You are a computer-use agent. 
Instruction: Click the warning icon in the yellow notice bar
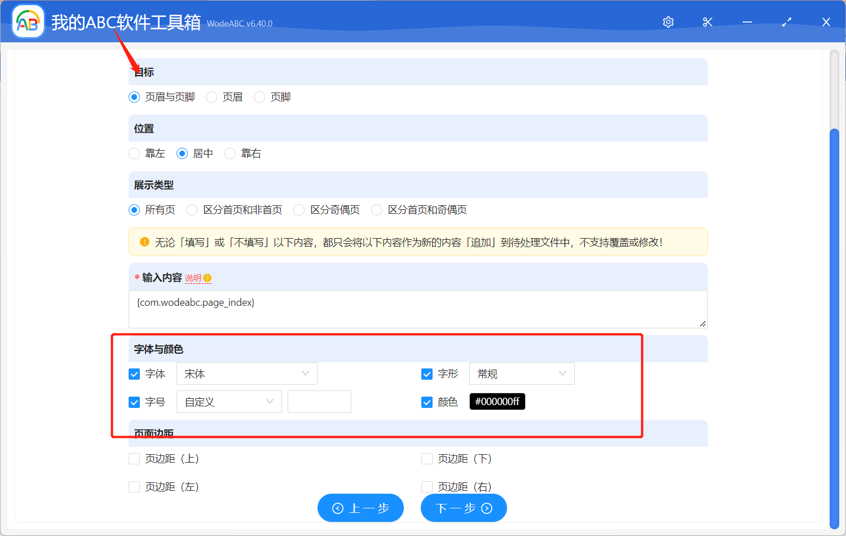[144, 241]
